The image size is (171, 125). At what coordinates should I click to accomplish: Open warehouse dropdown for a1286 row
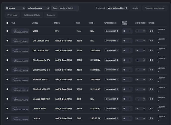point(112,31)
